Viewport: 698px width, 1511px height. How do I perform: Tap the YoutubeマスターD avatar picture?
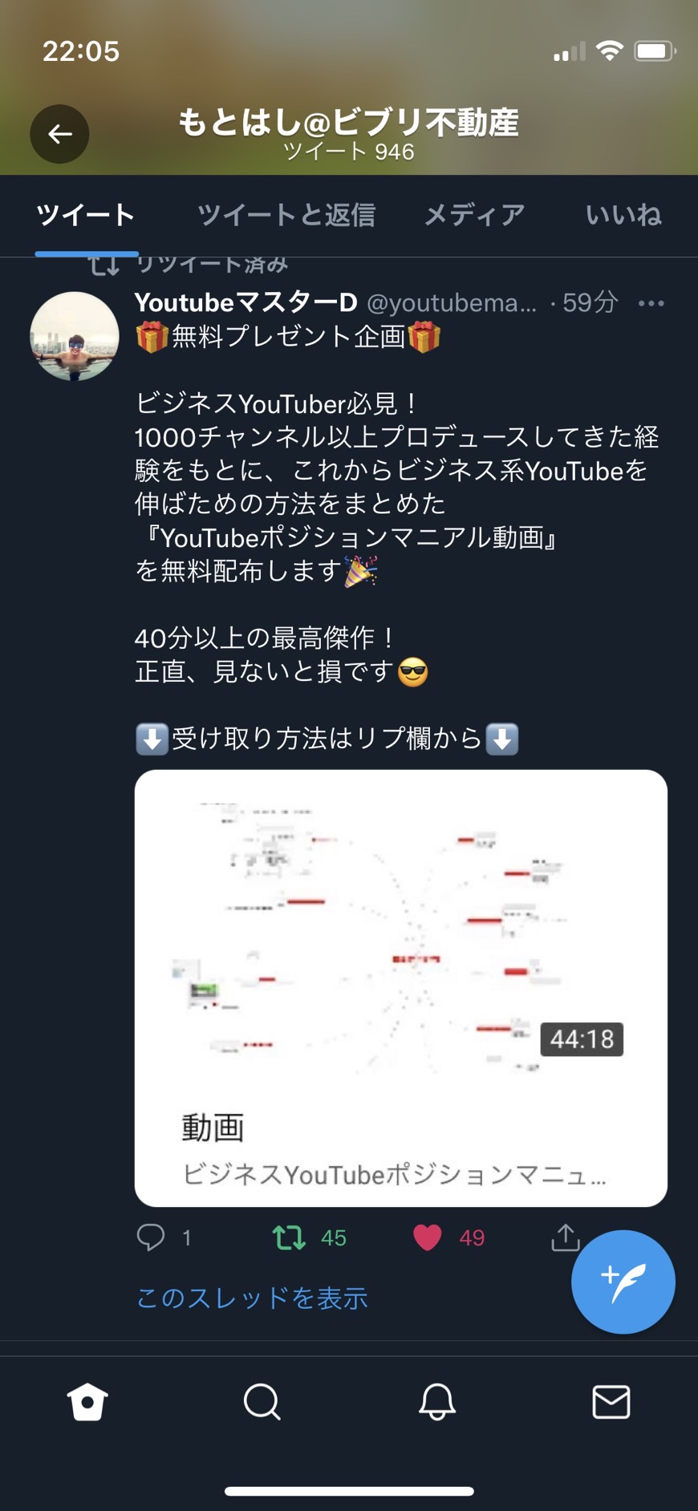coord(75,336)
